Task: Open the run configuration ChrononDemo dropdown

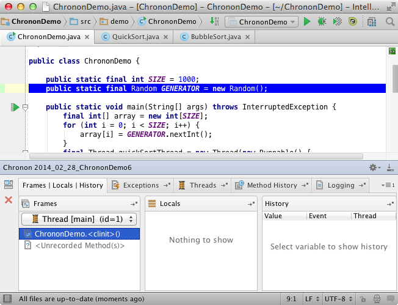Action: pos(261,22)
